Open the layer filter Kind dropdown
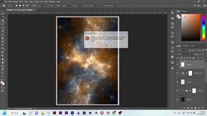This screenshot has height=116, width=207. tap(182, 50)
